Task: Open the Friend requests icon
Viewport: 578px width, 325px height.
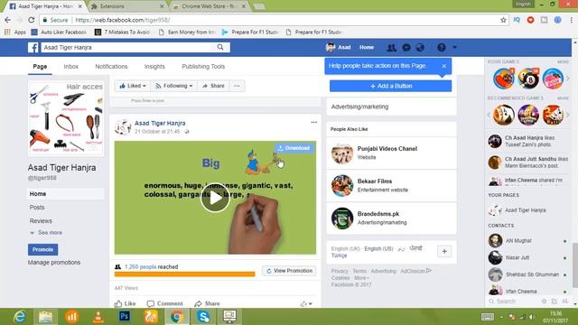Action: [x=391, y=48]
